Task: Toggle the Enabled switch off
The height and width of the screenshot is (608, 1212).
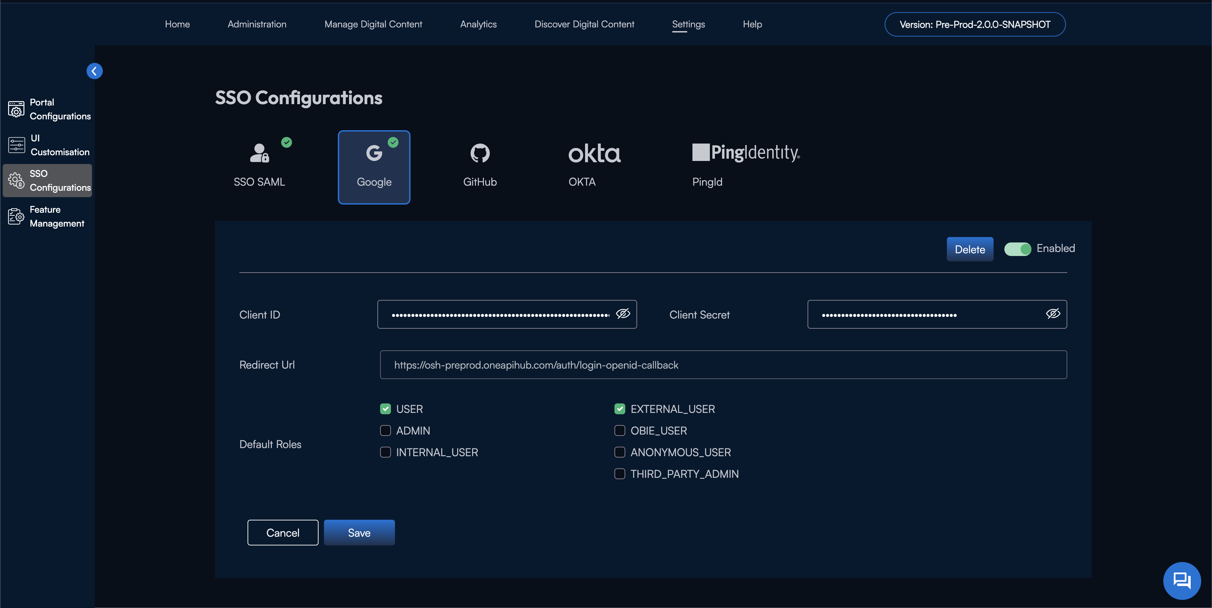Action: [1017, 249]
